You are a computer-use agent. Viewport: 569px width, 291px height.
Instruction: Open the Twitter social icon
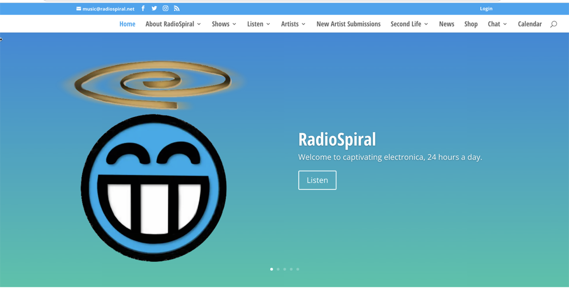154,8
